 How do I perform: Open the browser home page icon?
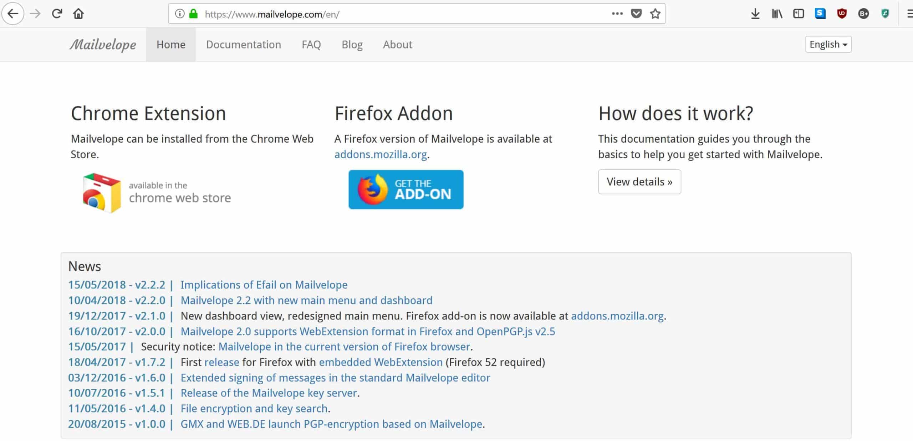pyautogui.click(x=78, y=14)
